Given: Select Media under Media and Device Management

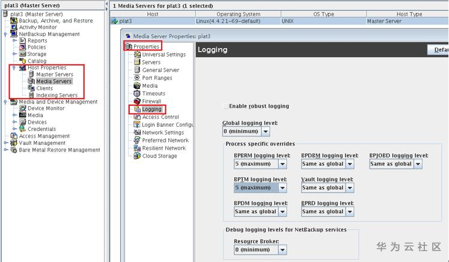Looking at the screenshot, I should coord(35,115).
